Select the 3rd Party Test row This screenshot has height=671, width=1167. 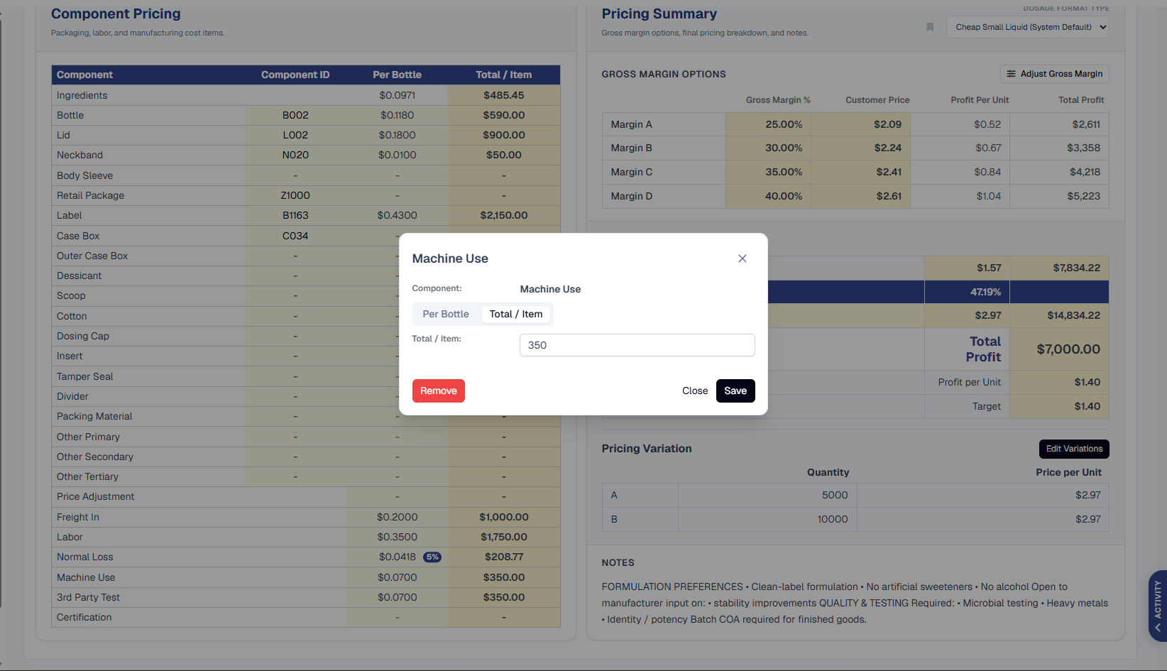pos(305,597)
